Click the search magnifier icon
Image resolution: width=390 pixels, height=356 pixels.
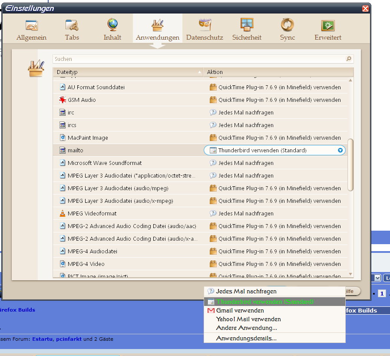pyautogui.click(x=349, y=59)
